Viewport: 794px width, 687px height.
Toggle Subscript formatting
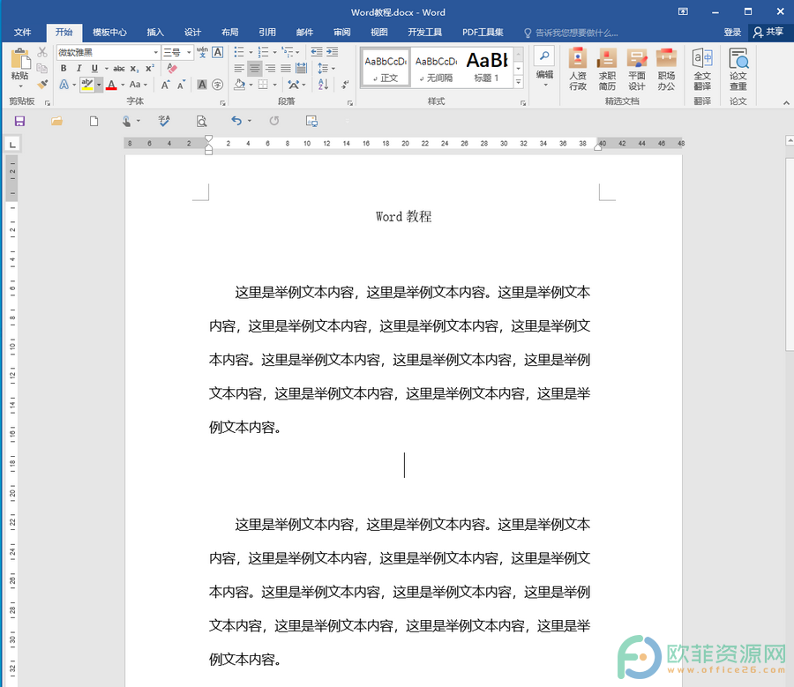(134, 68)
